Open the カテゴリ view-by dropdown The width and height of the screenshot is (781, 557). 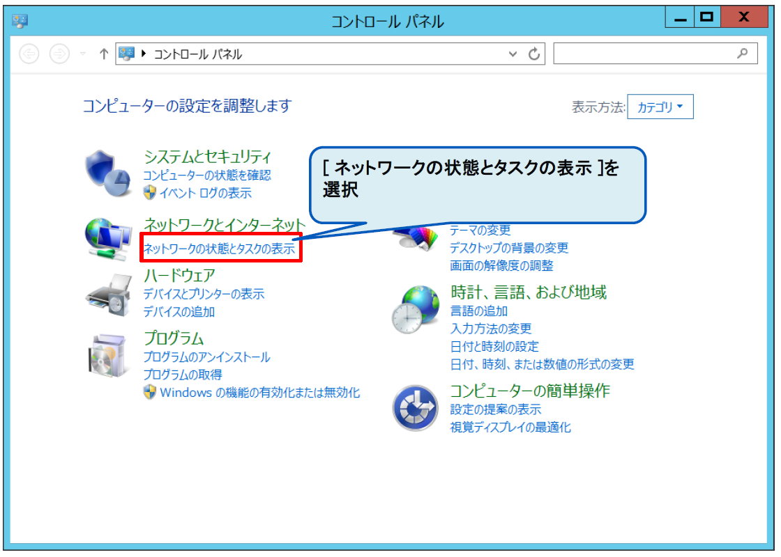pos(660,107)
